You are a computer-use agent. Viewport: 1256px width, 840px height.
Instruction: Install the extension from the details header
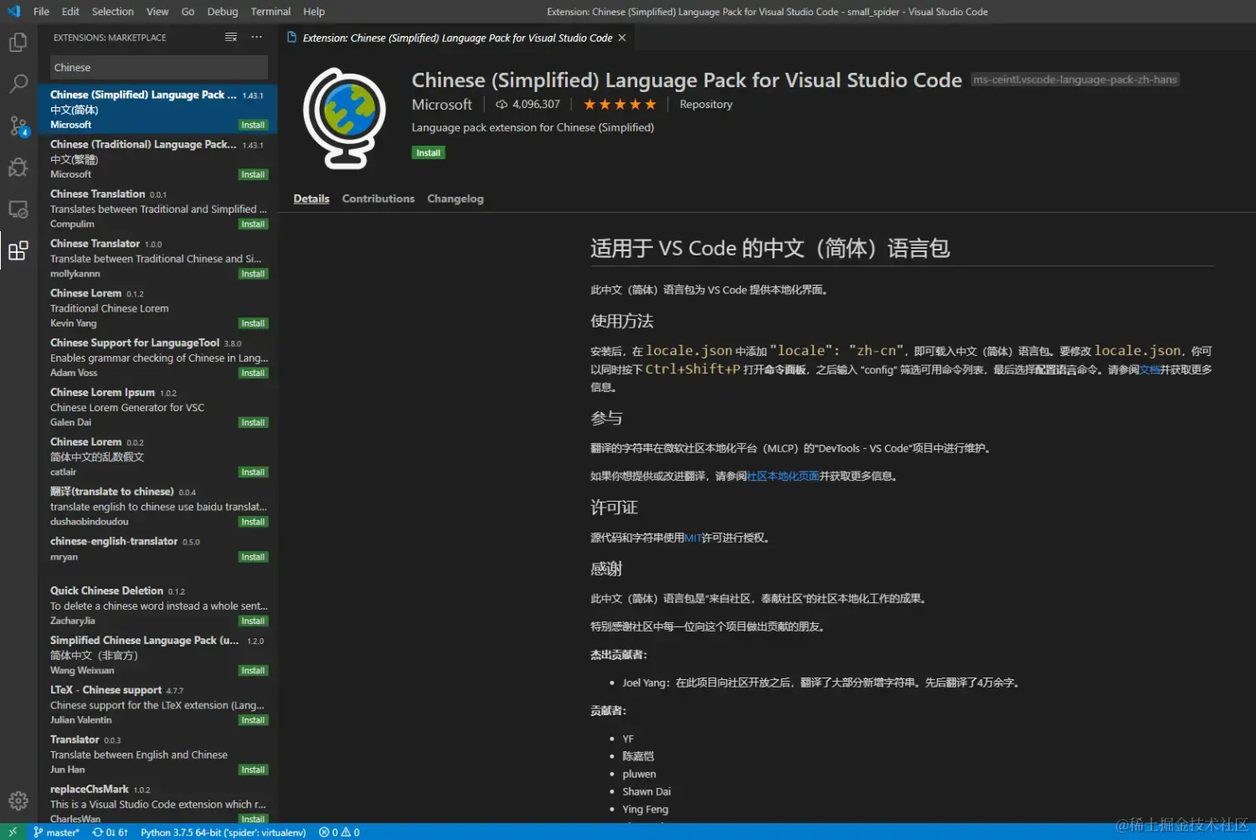(429, 152)
